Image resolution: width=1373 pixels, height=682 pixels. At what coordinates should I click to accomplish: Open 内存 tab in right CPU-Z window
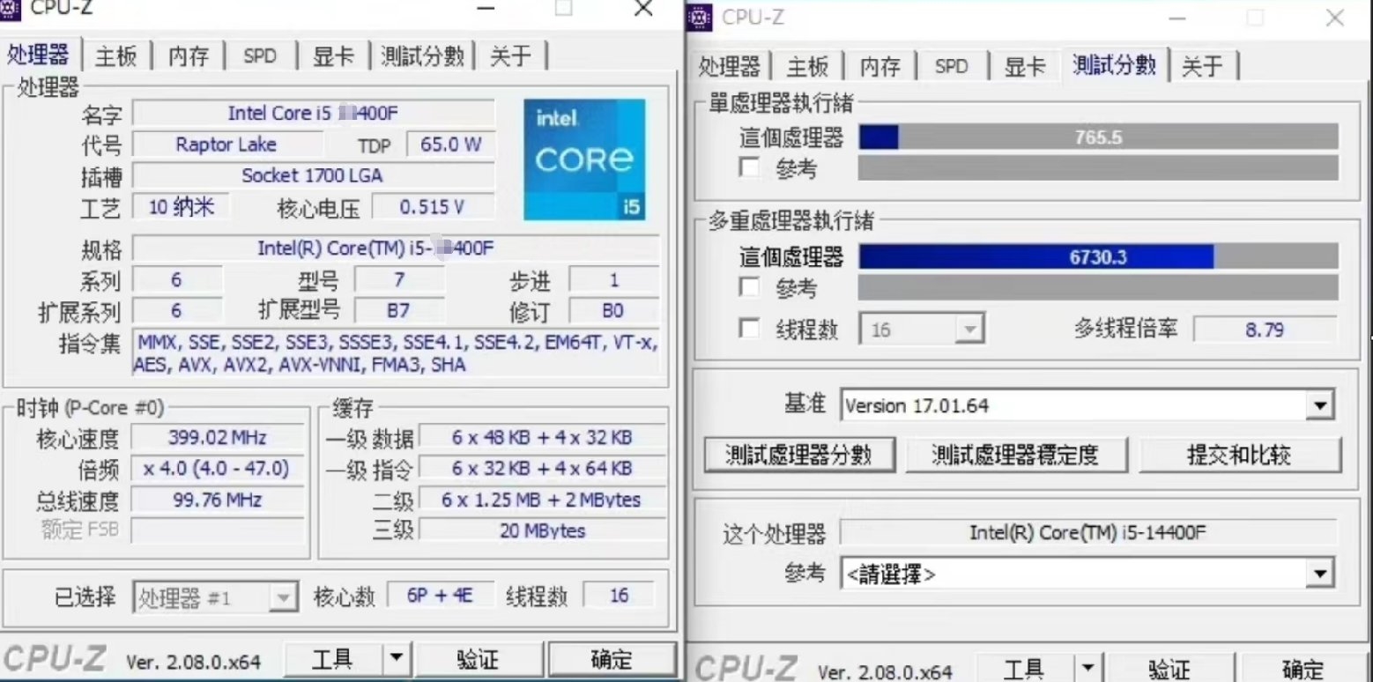coord(880,66)
